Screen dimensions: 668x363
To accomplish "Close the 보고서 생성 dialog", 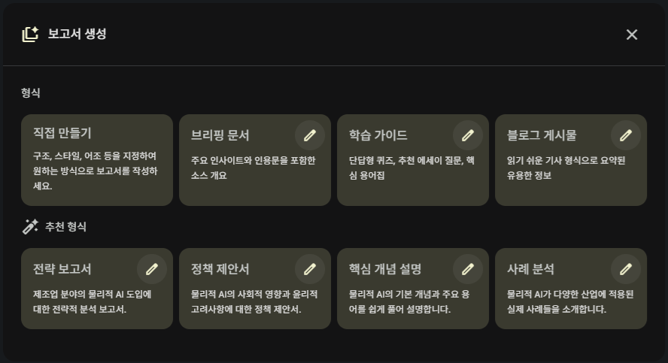I will point(632,35).
